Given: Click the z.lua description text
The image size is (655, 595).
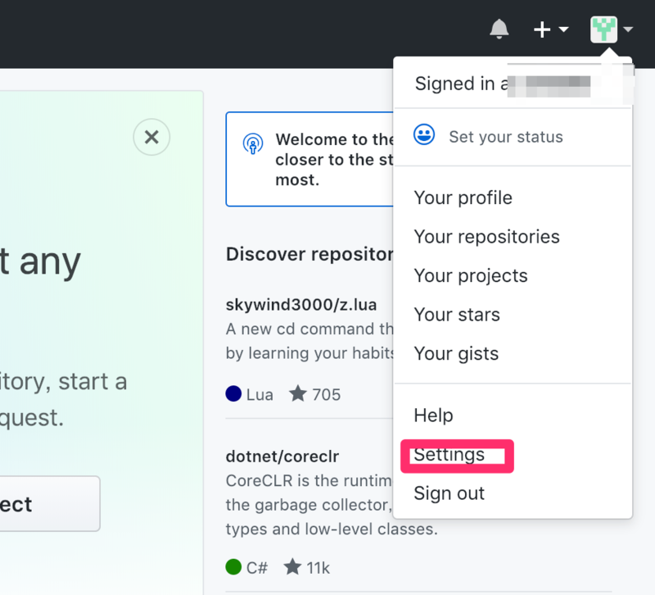Looking at the screenshot, I should coord(309,341).
